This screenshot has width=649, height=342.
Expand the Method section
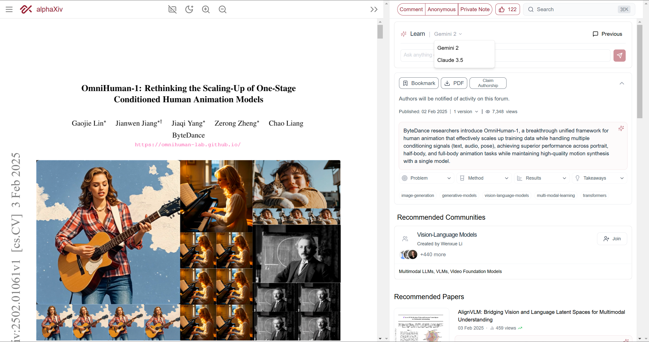pos(484,178)
